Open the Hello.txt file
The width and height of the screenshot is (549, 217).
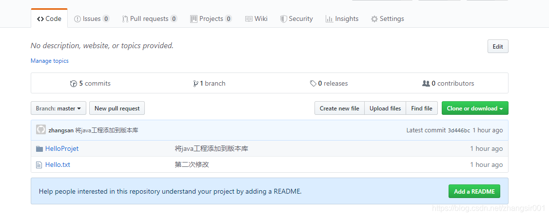[58, 164]
